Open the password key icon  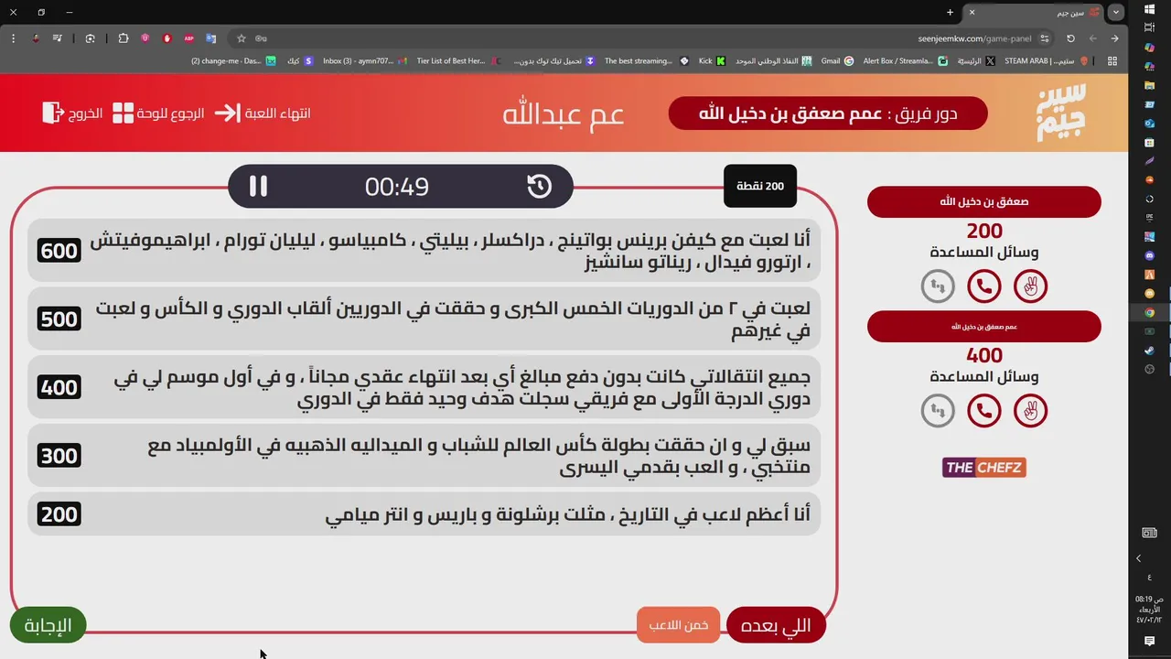pos(261,38)
